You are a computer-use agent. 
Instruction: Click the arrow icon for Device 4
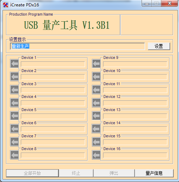click(x=14, y=103)
